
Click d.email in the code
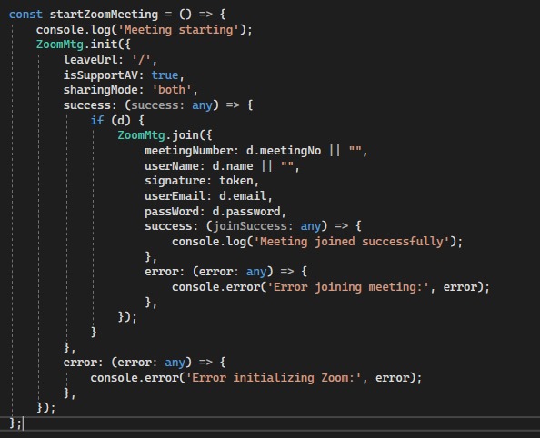(243, 196)
